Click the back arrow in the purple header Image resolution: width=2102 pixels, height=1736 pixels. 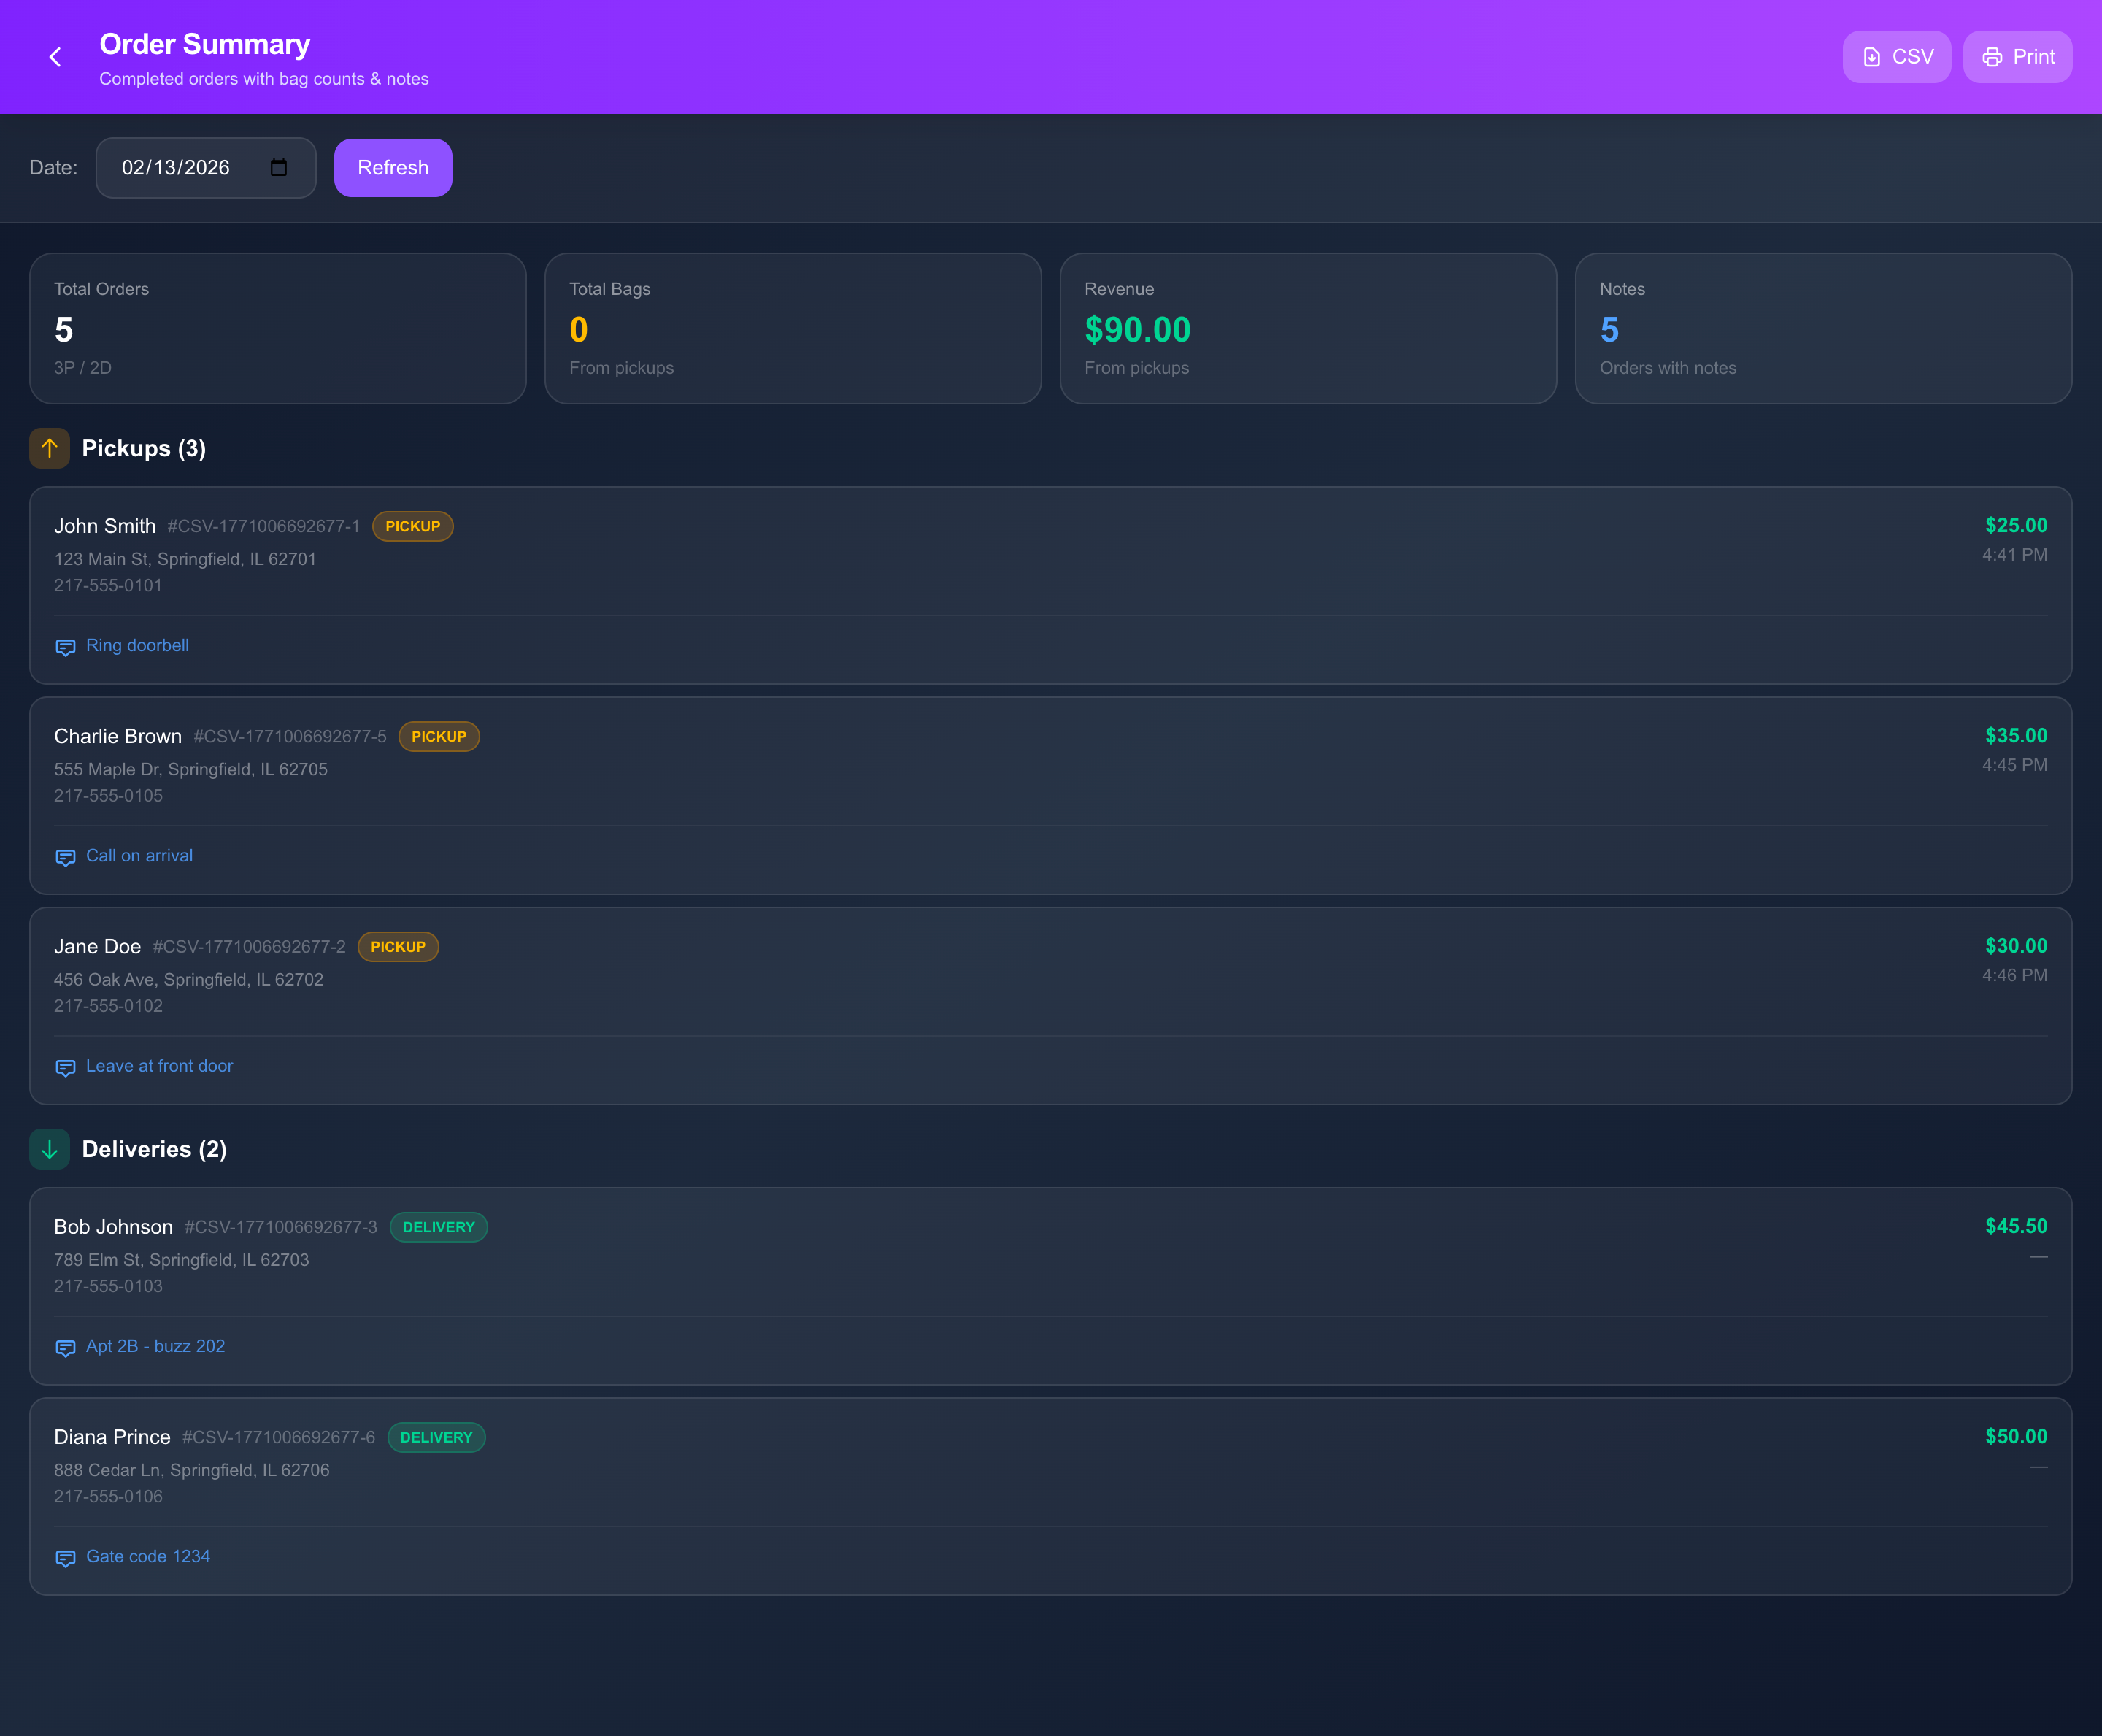tap(55, 57)
